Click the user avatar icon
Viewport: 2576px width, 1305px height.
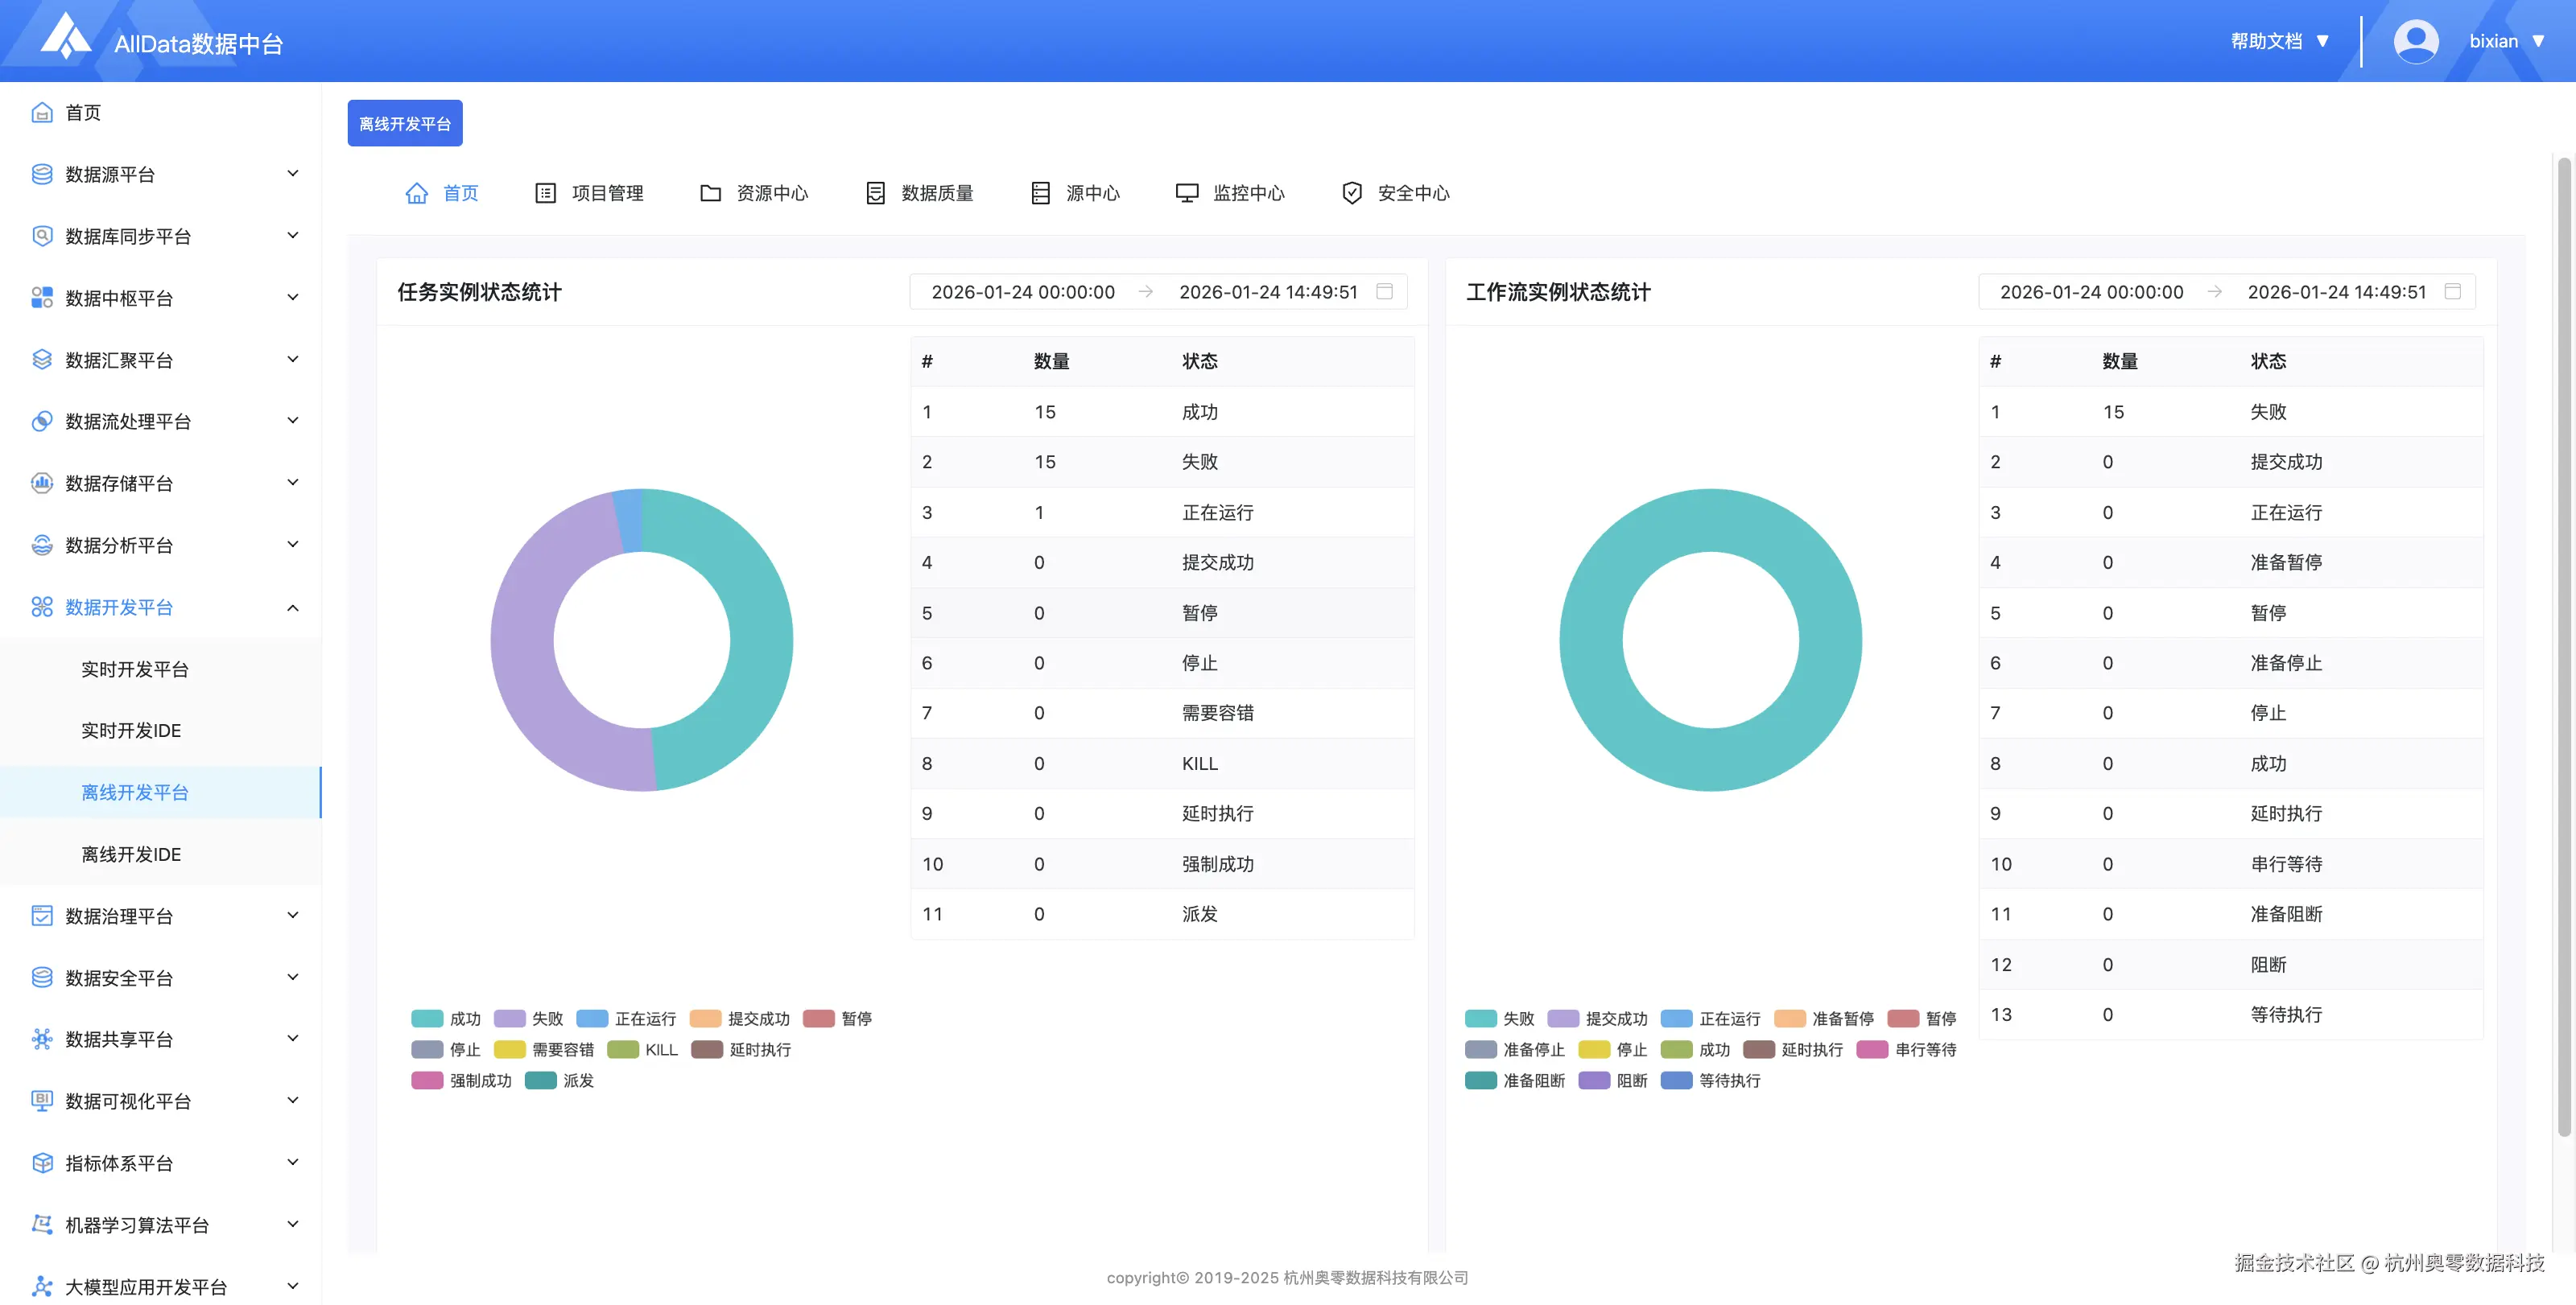[2415, 41]
